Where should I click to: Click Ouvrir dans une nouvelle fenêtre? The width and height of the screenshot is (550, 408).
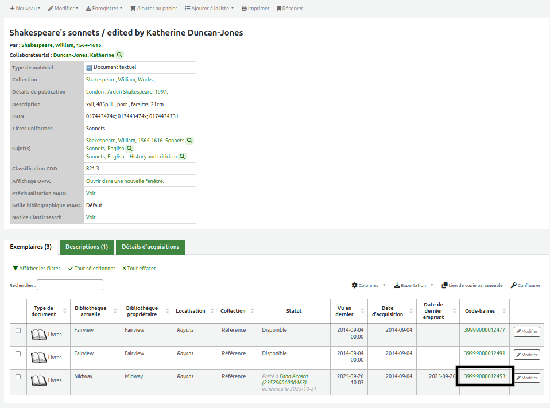pos(125,181)
